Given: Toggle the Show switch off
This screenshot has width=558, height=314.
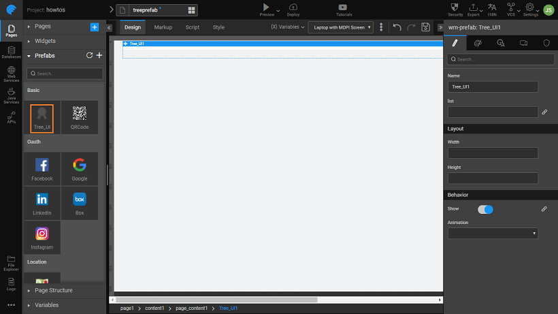Looking at the screenshot, I should 485,209.
